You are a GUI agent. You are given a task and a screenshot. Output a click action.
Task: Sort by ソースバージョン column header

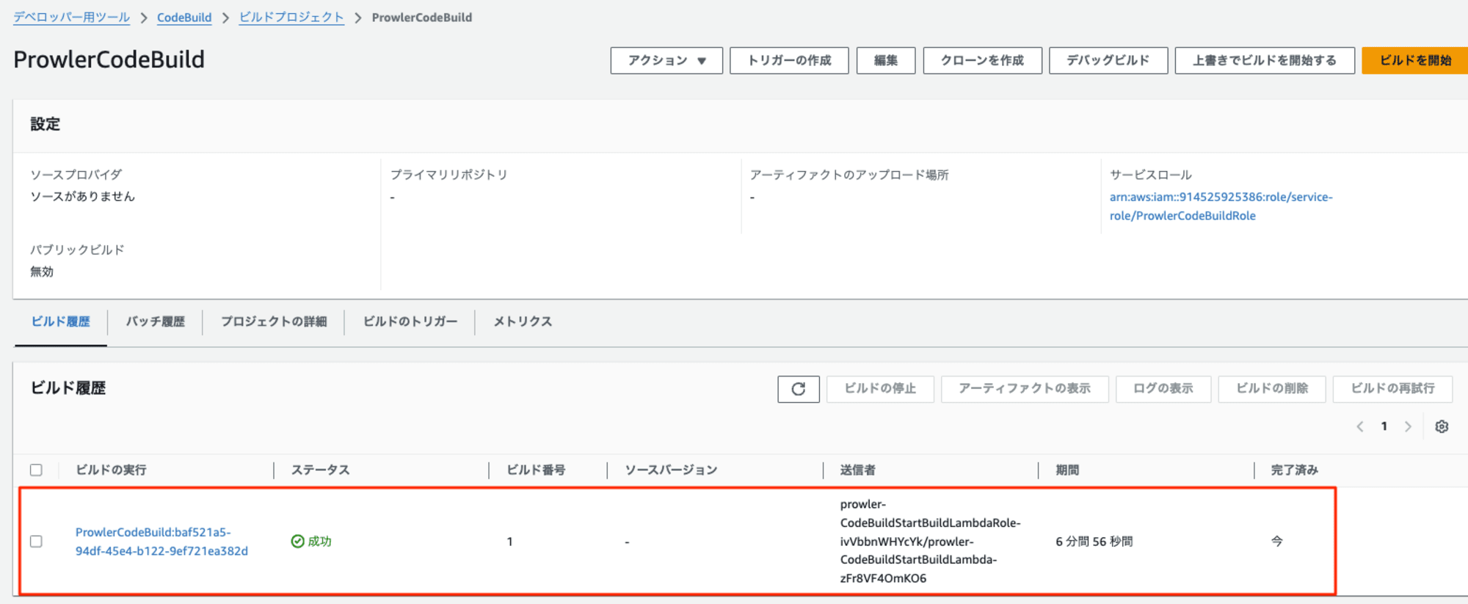pos(671,470)
